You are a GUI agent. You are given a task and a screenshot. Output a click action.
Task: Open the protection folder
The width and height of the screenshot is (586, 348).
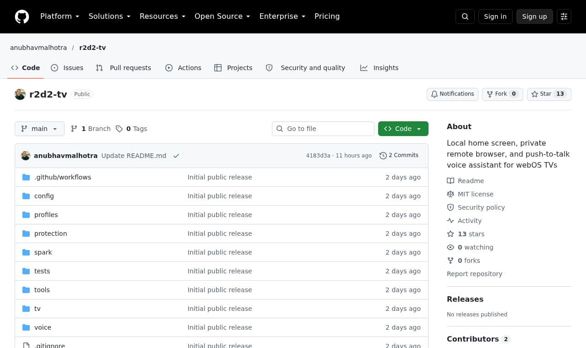tap(50, 234)
